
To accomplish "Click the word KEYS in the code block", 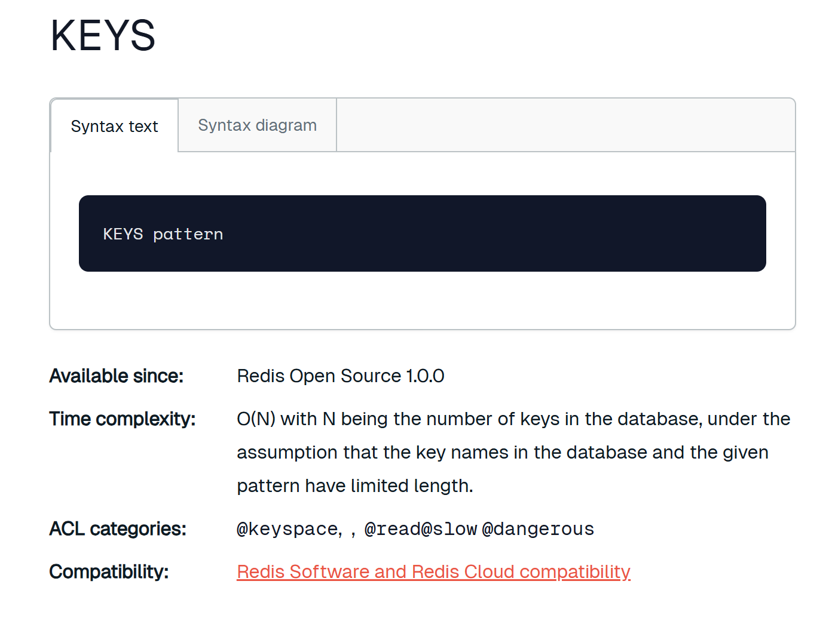I will [123, 234].
